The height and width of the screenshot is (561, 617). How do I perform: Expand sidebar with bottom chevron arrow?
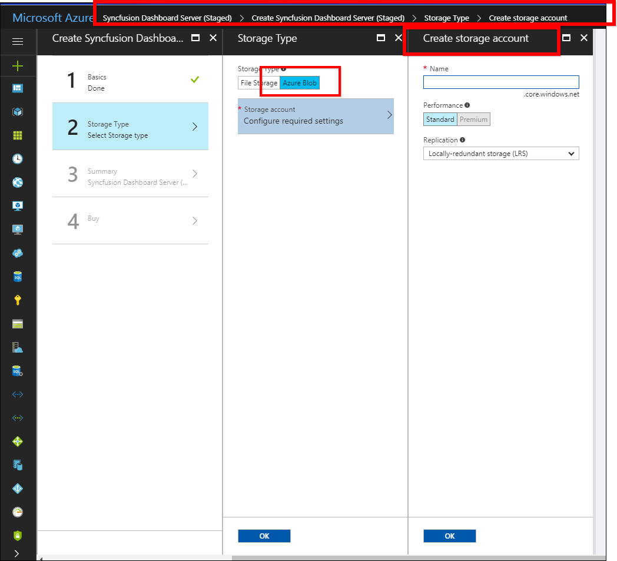[x=16, y=553]
